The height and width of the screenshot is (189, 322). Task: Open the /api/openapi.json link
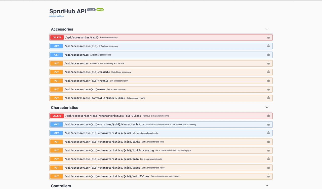(x=56, y=16)
